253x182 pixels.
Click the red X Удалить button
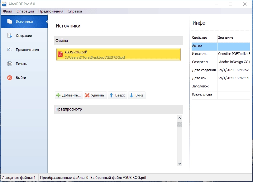[95, 95]
